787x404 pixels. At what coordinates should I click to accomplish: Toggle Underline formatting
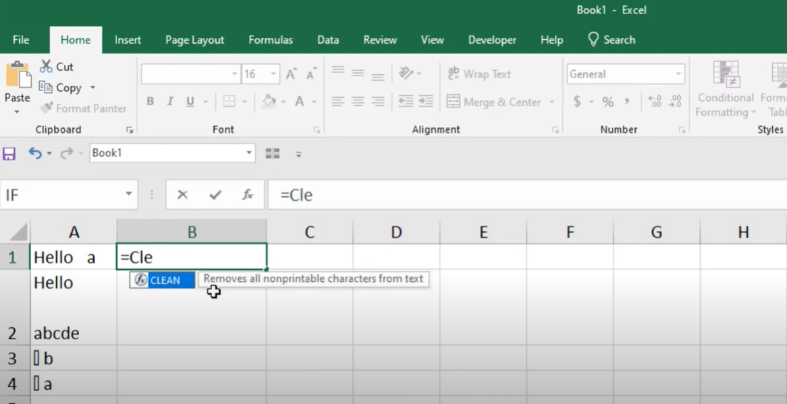(x=190, y=102)
